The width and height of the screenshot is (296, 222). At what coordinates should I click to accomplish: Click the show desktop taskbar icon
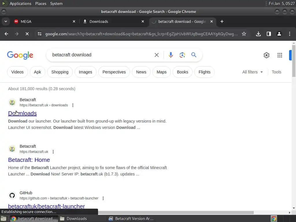pyautogui.click(x=3, y=219)
